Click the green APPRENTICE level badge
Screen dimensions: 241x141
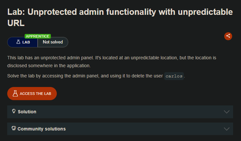coord(37,36)
